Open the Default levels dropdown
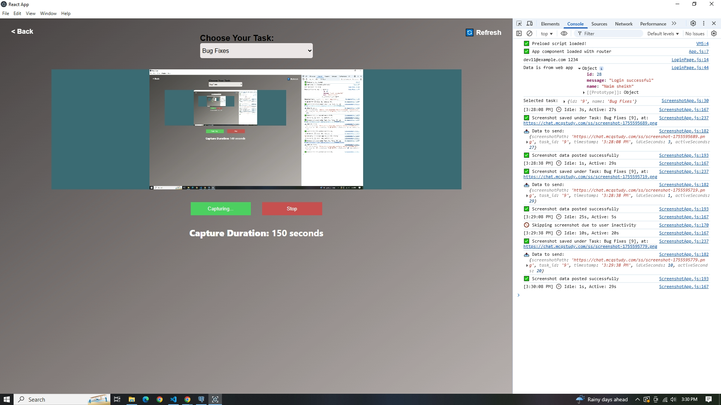The width and height of the screenshot is (721, 405). point(663,34)
